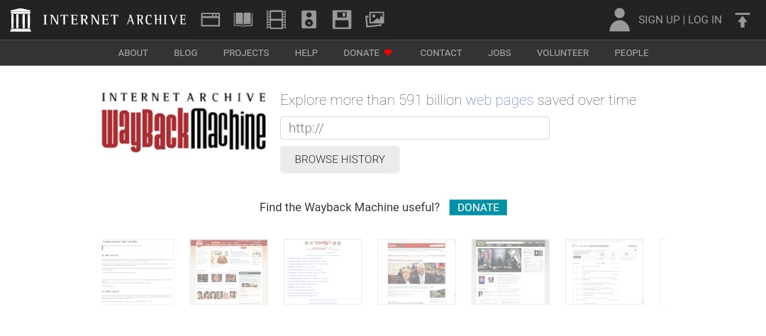Open the news page thumbnail with two people
The image size is (766, 336).
point(417,272)
